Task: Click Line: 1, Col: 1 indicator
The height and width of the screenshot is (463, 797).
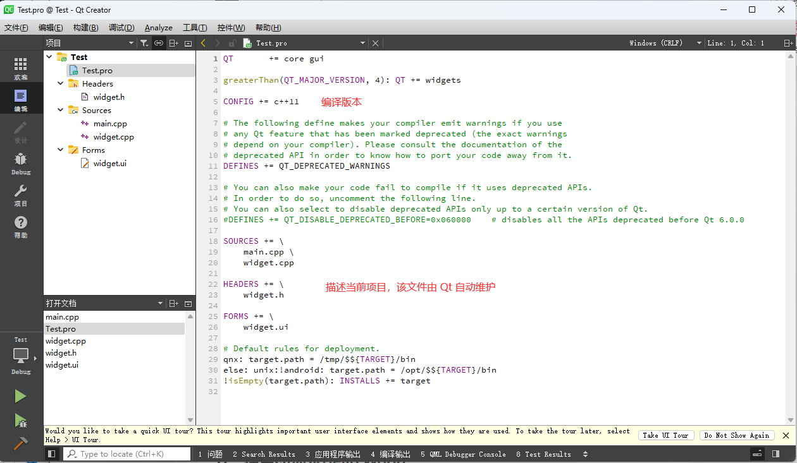Action: (x=736, y=43)
